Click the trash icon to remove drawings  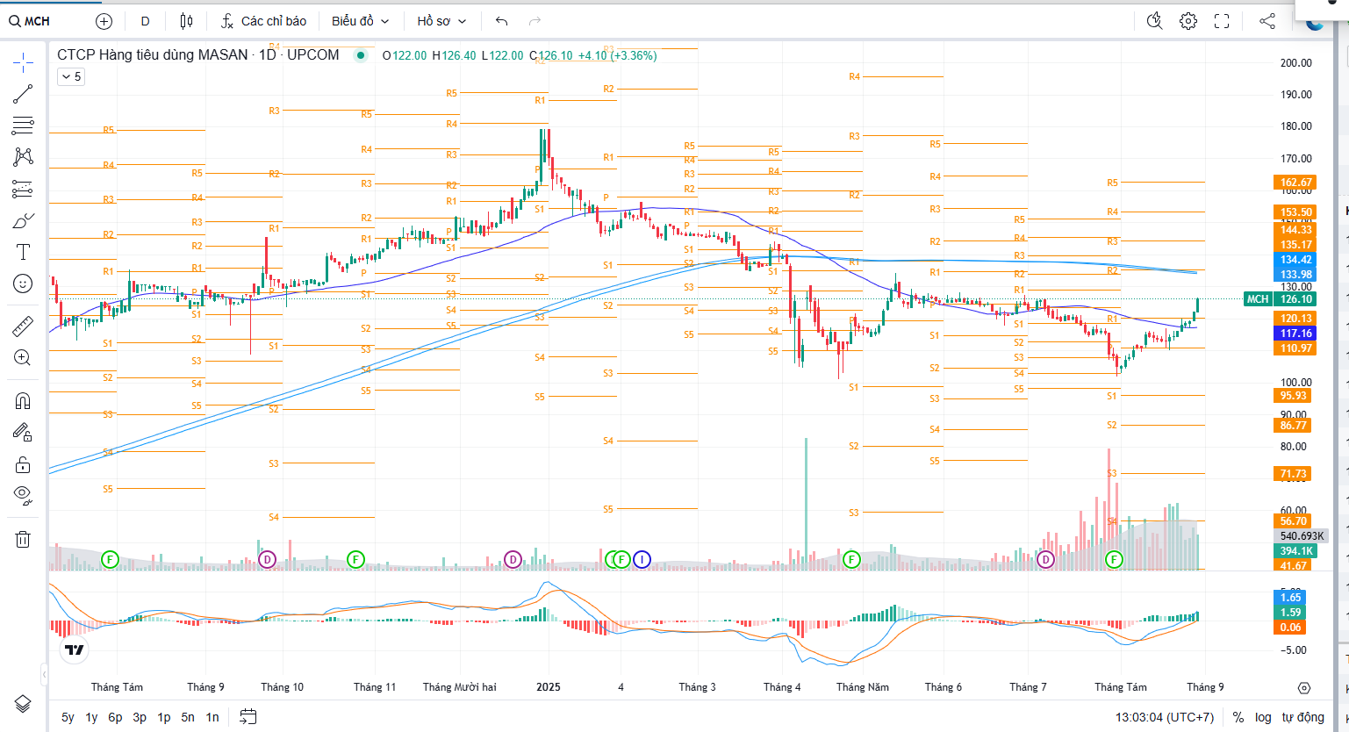tap(23, 539)
